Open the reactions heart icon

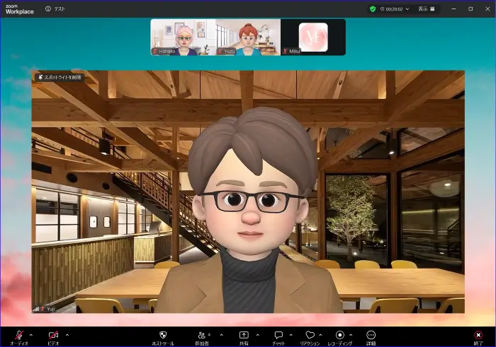click(x=310, y=335)
